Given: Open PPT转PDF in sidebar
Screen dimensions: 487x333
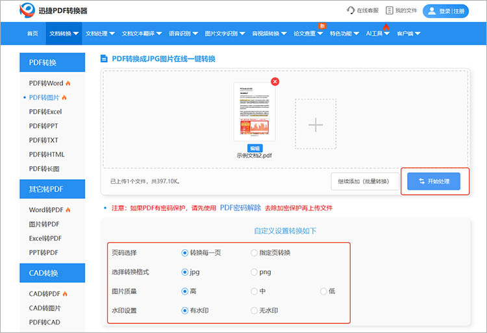Looking at the screenshot, I should (x=44, y=253).
